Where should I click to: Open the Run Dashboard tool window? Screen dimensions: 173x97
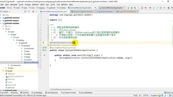[x=86, y=93]
